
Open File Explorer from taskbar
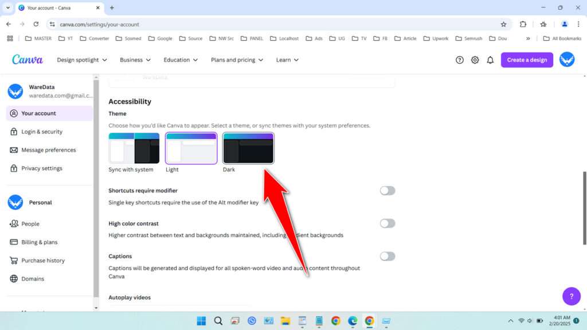tap(285, 321)
